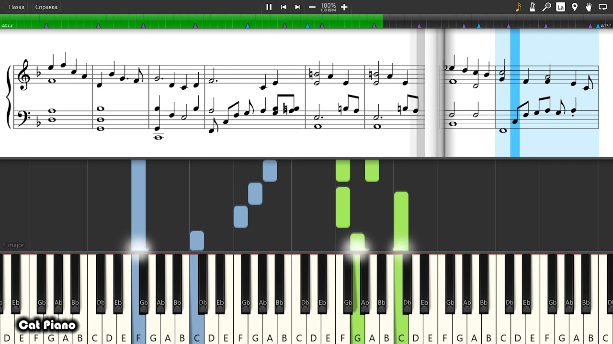Toggle the metronome icon

point(533,7)
